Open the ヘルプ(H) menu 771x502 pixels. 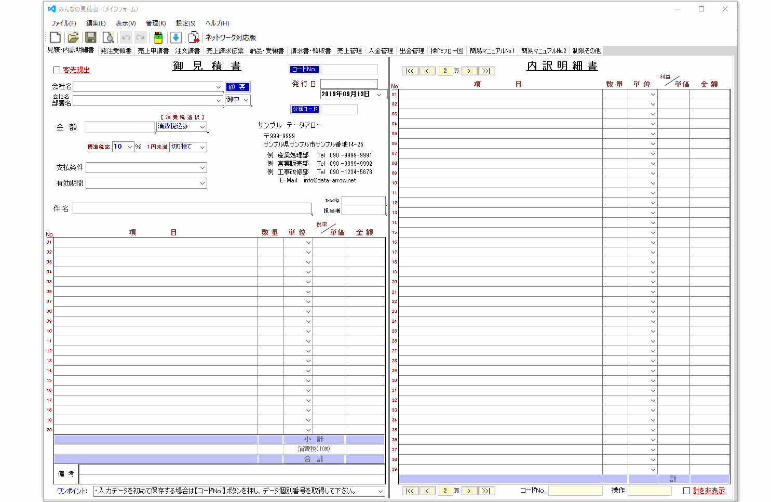click(x=217, y=23)
